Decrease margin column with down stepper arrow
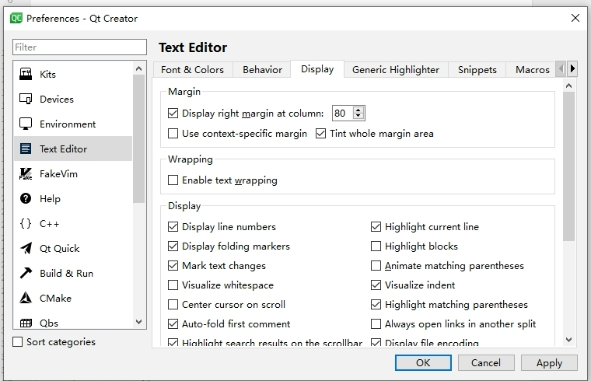The width and height of the screenshot is (591, 381). [358, 116]
